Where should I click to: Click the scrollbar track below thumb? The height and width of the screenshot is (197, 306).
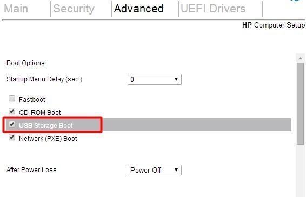click(301, 171)
